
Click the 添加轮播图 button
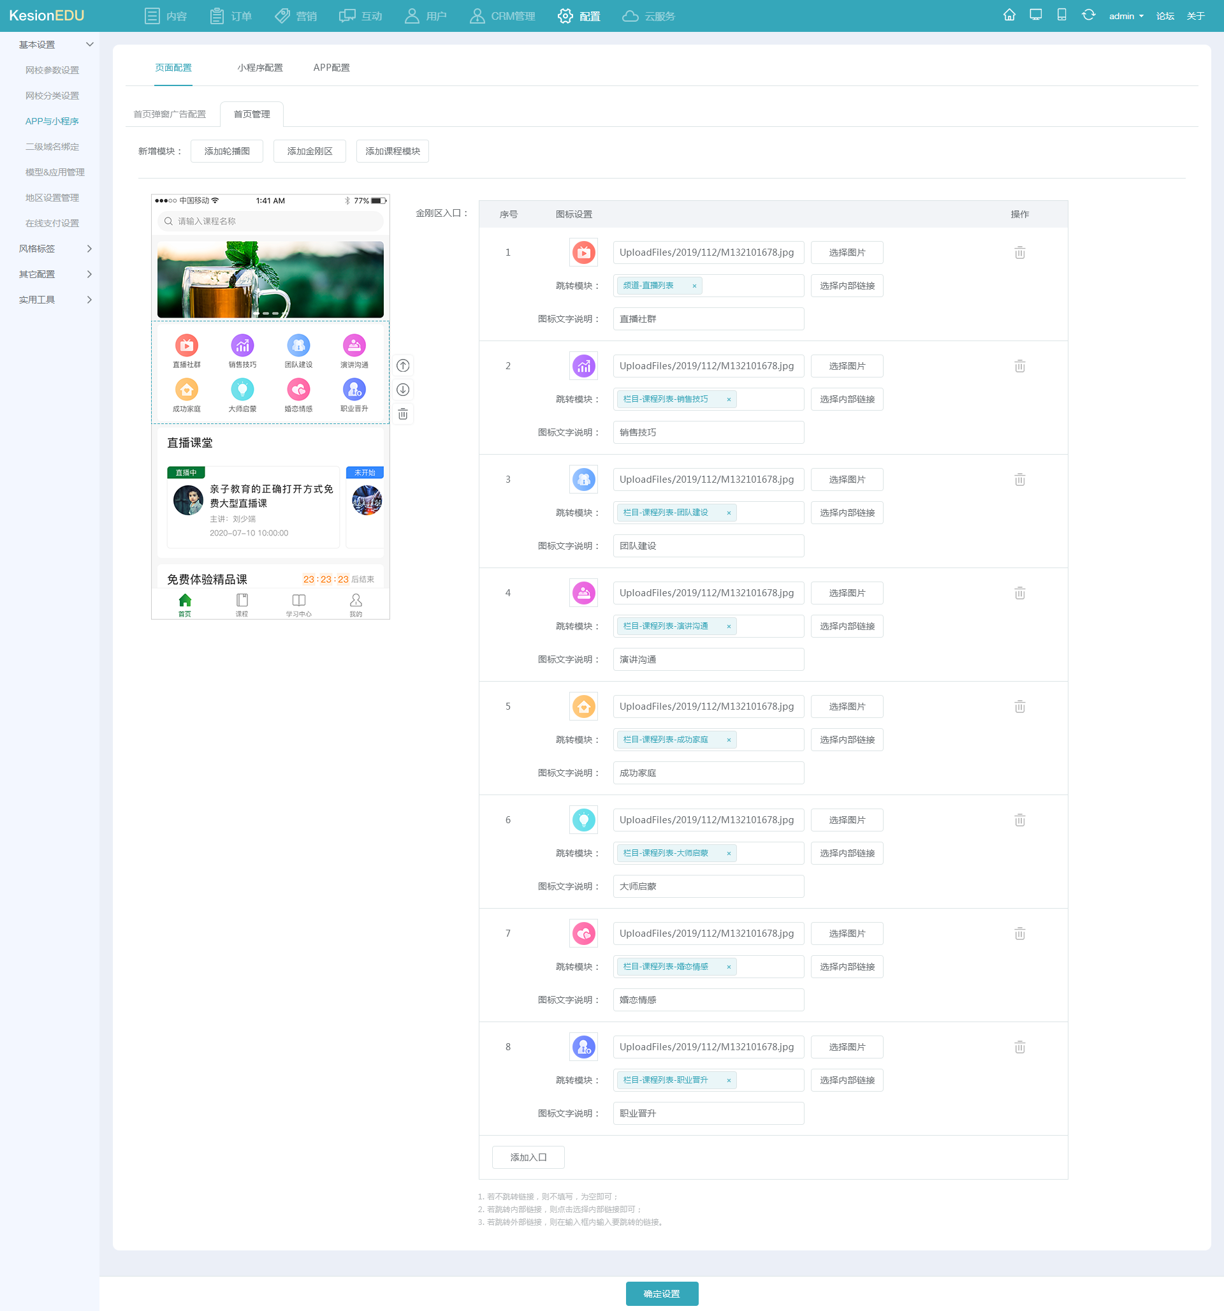(226, 151)
